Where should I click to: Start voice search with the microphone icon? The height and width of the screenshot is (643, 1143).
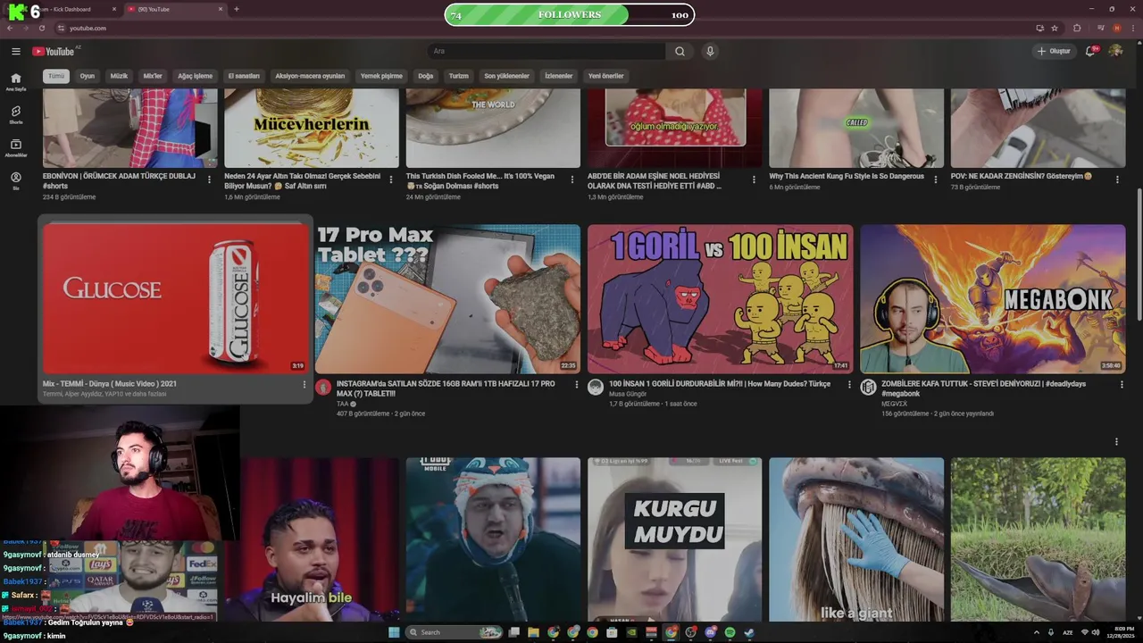710,51
